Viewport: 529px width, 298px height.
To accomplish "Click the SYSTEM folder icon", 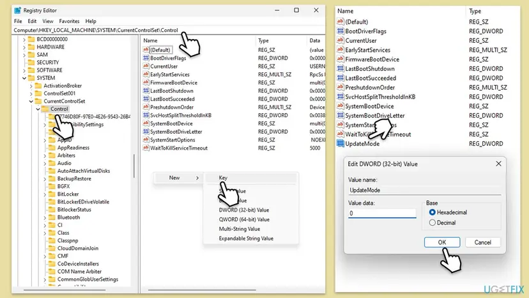I will (x=31, y=78).
